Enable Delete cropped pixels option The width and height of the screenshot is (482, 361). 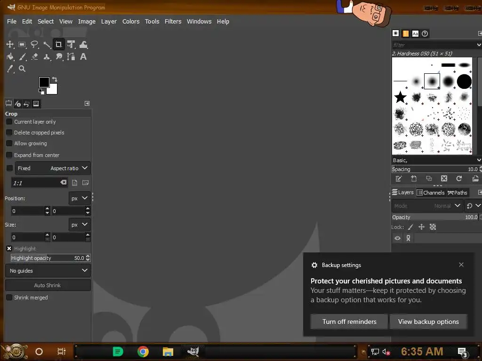pyautogui.click(x=9, y=133)
